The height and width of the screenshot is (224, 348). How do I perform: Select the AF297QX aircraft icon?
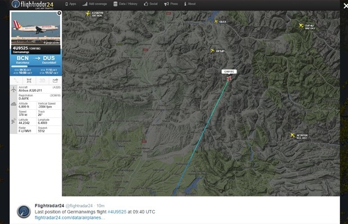coord(292,135)
